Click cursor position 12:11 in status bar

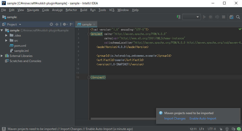click(193, 129)
